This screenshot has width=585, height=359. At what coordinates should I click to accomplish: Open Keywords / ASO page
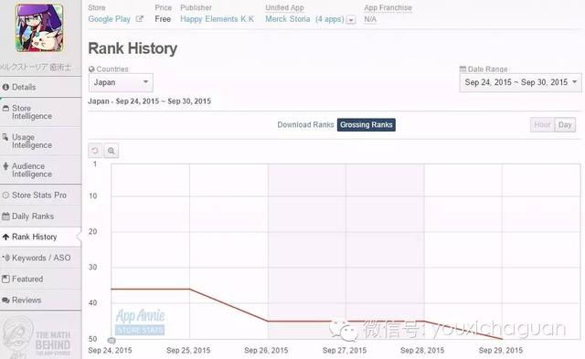40,258
